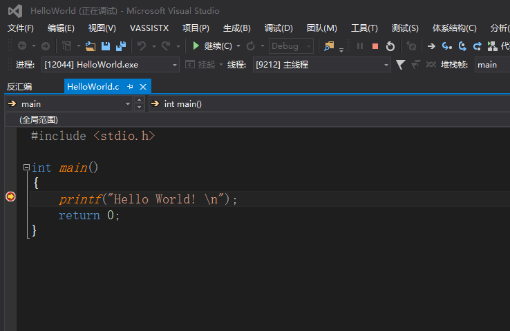The width and height of the screenshot is (510, 331).
Task: Click the down arrow of scope stepper
Action: pos(140,108)
